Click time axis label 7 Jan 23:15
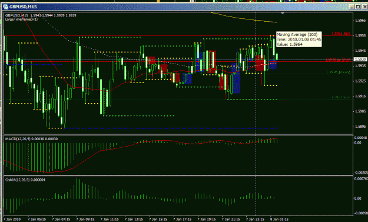The image size is (368, 222). (x=256, y=219)
